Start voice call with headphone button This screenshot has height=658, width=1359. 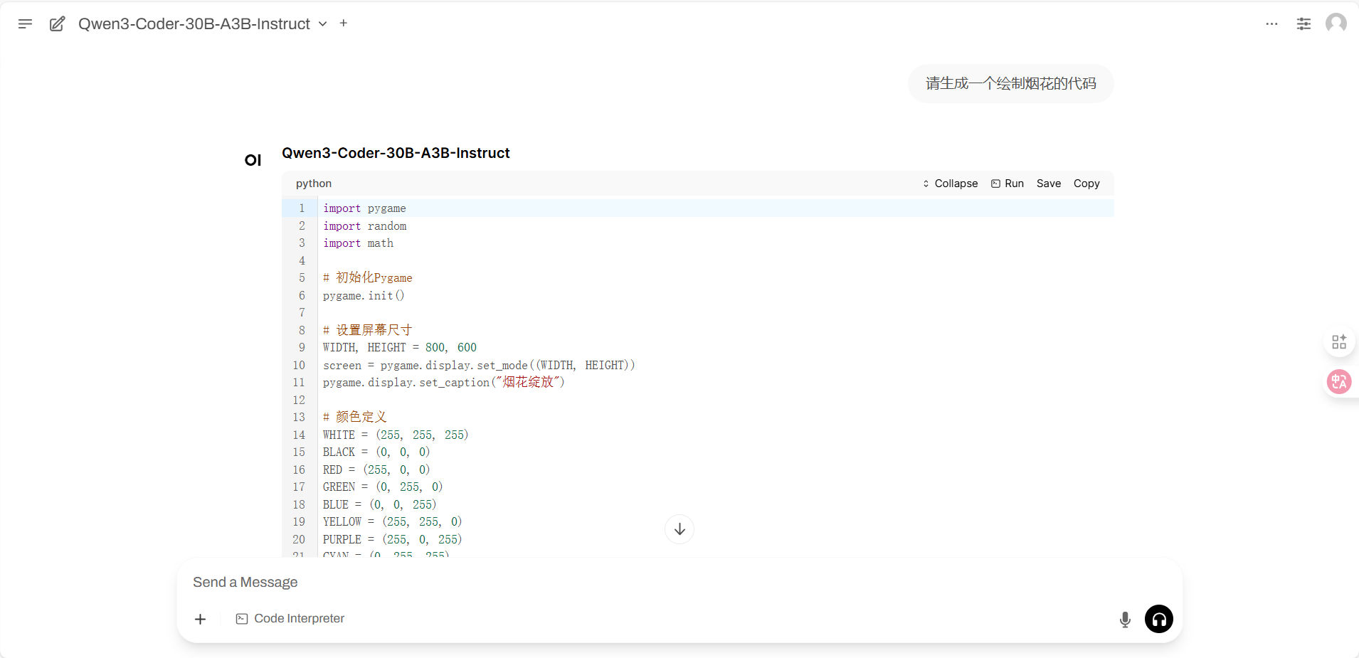coord(1159,619)
